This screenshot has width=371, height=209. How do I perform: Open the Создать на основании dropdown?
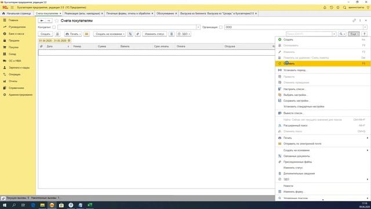[x=110, y=34]
